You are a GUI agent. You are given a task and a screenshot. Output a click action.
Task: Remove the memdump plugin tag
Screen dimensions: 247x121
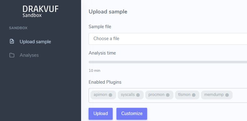227,95
